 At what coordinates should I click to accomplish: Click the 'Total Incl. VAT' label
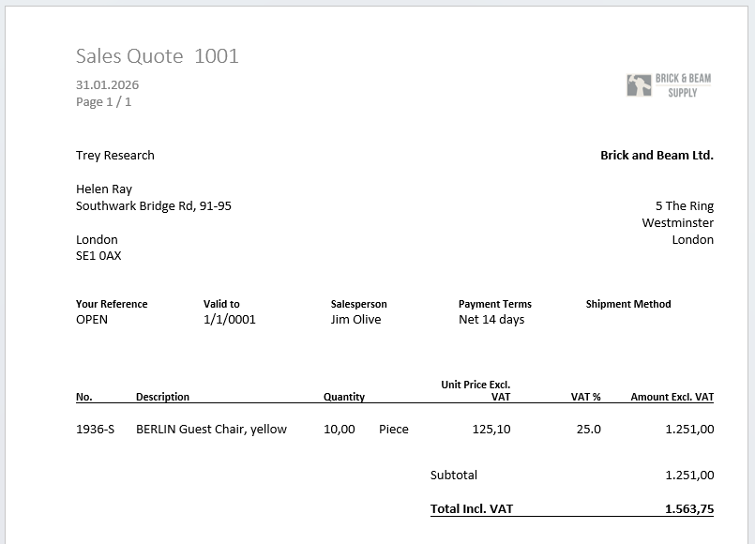472,509
